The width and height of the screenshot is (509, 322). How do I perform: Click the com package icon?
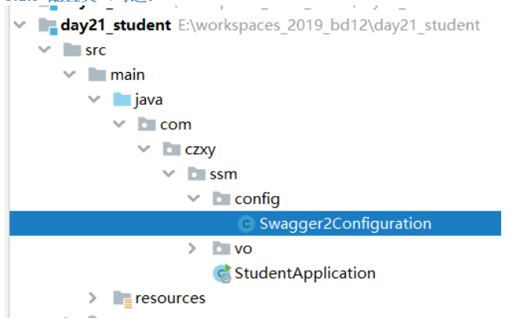coord(146,125)
